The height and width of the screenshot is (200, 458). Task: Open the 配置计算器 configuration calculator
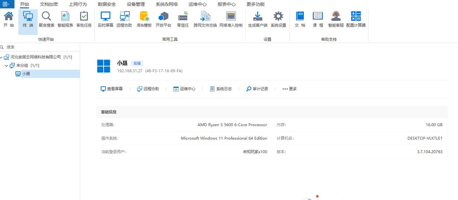click(355, 19)
